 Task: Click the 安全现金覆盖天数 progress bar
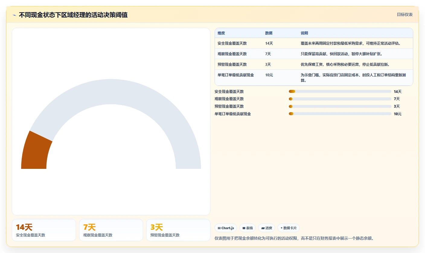(x=340, y=91)
